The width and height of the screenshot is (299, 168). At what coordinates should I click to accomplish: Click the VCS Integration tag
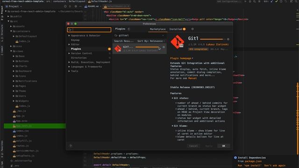tap(198, 49)
